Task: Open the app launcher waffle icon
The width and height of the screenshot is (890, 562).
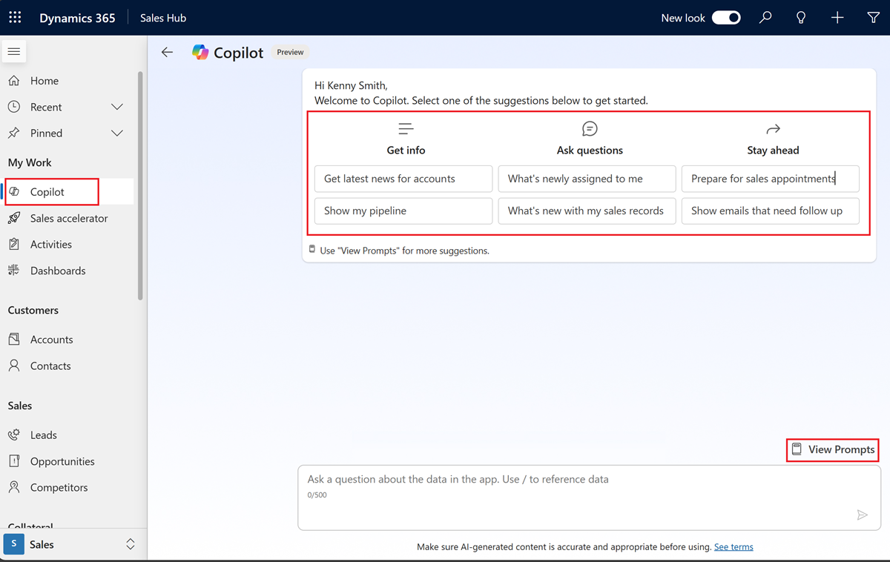Action: tap(15, 18)
